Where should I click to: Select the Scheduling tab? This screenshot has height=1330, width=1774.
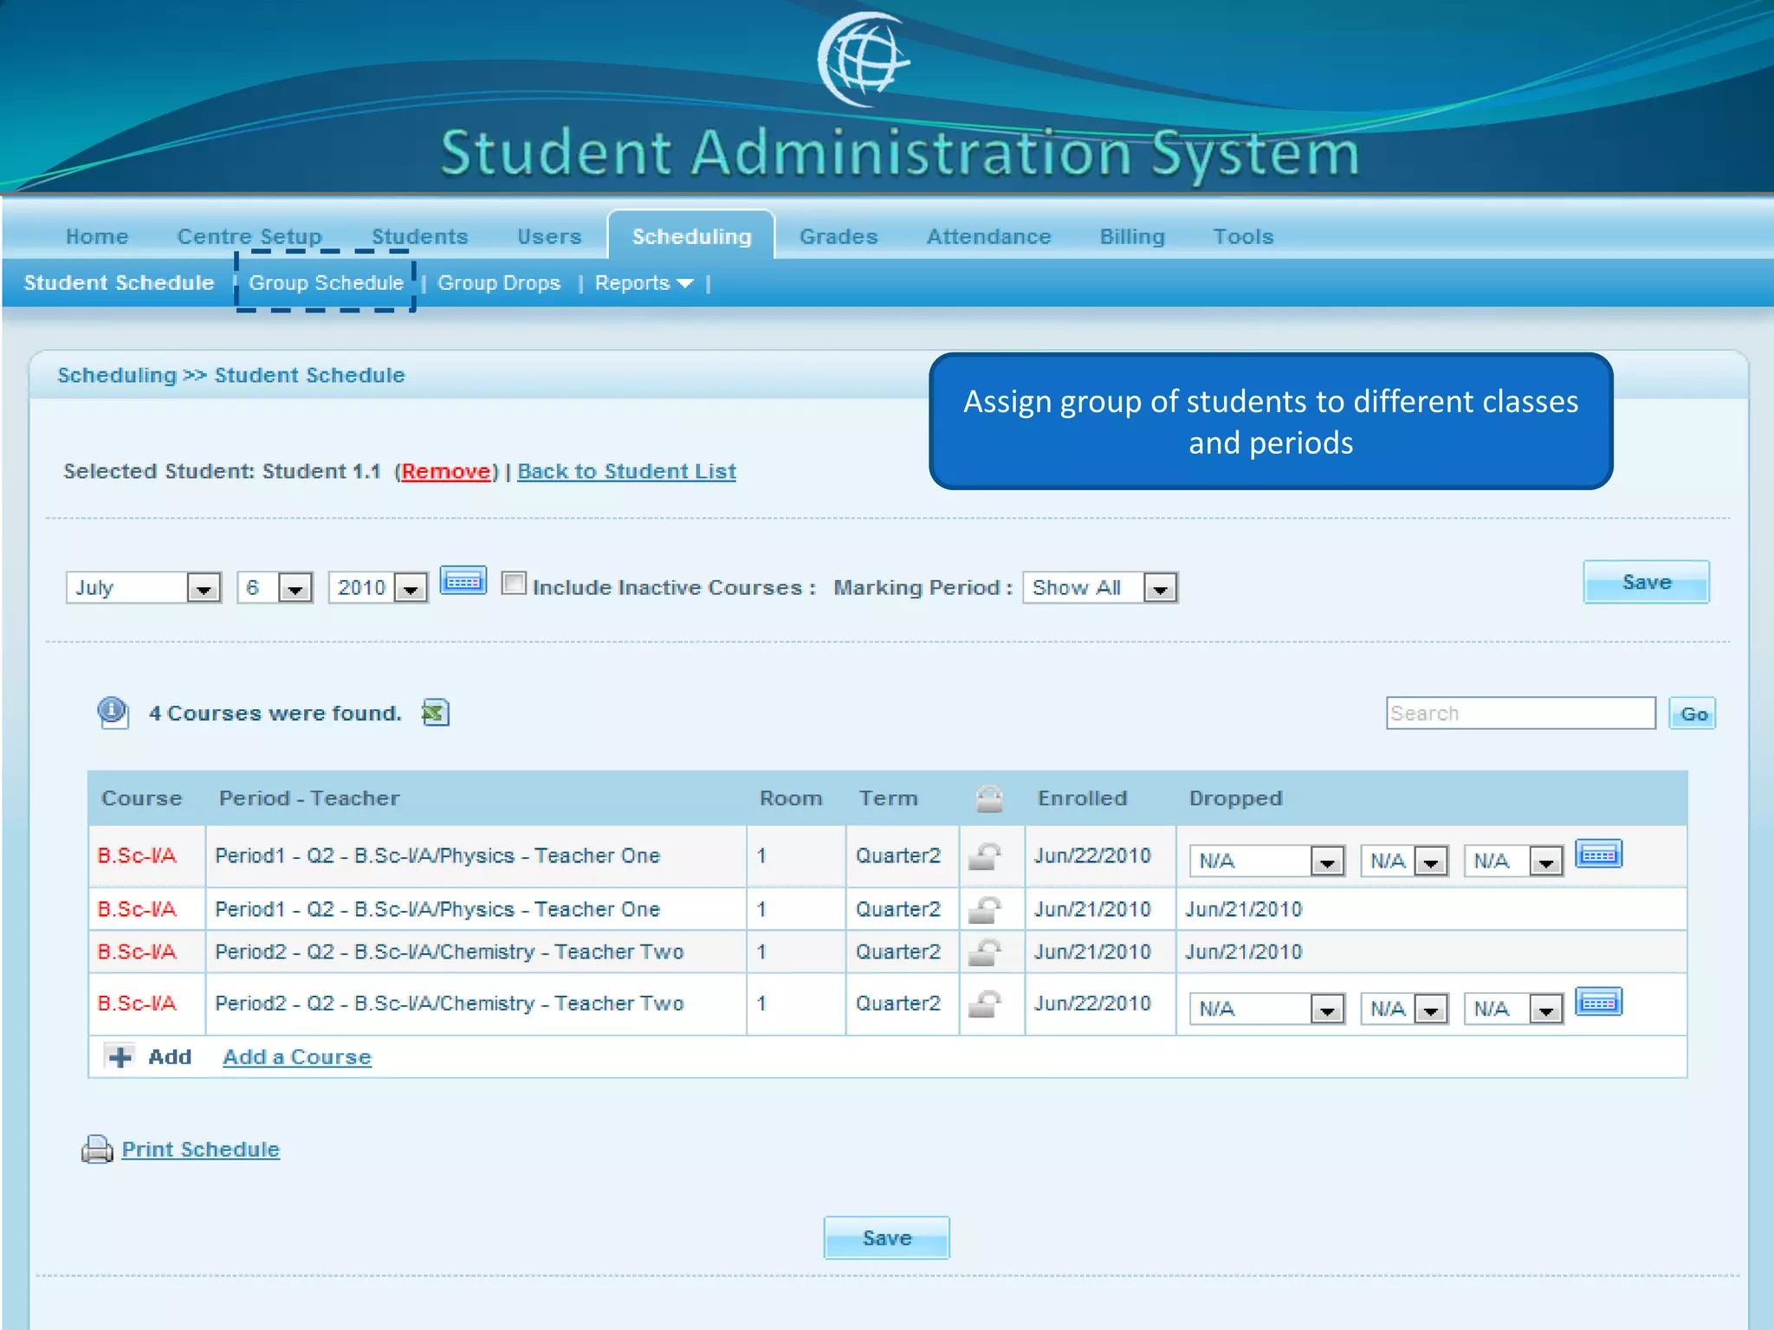coord(691,236)
